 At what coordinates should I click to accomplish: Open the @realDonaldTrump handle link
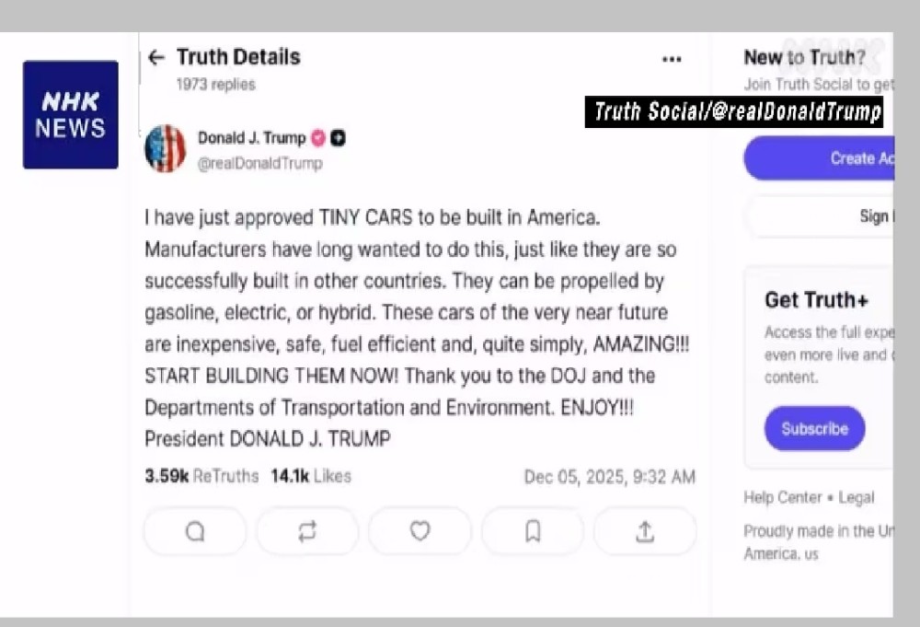click(x=260, y=163)
